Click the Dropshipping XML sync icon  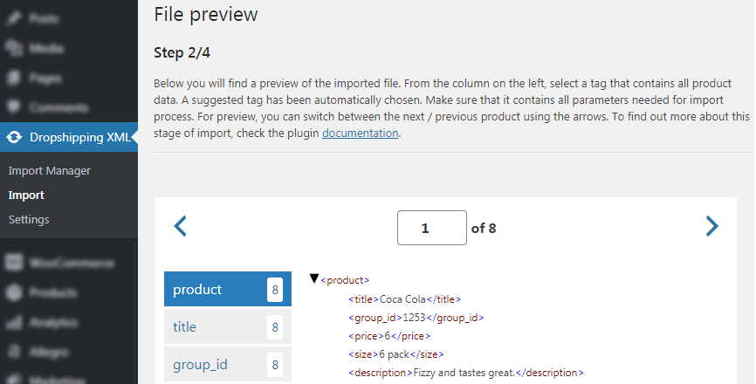tap(14, 137)
